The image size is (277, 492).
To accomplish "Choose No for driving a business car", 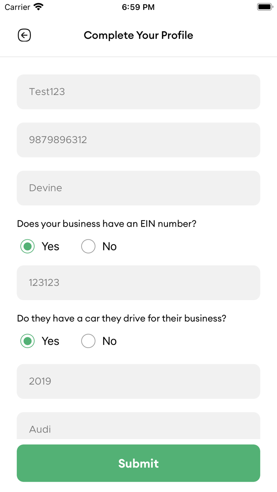I will [88, 341].
